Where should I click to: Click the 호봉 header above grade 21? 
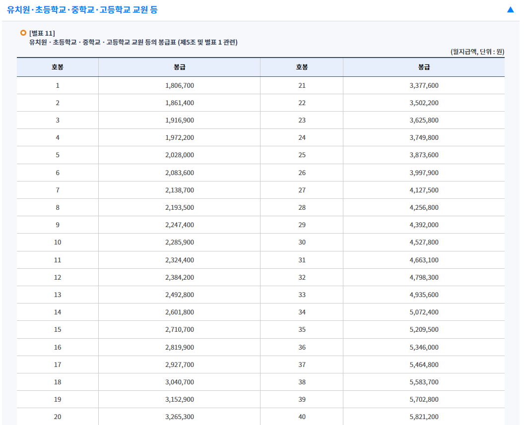pyautogui.click(x=302, y=67)
